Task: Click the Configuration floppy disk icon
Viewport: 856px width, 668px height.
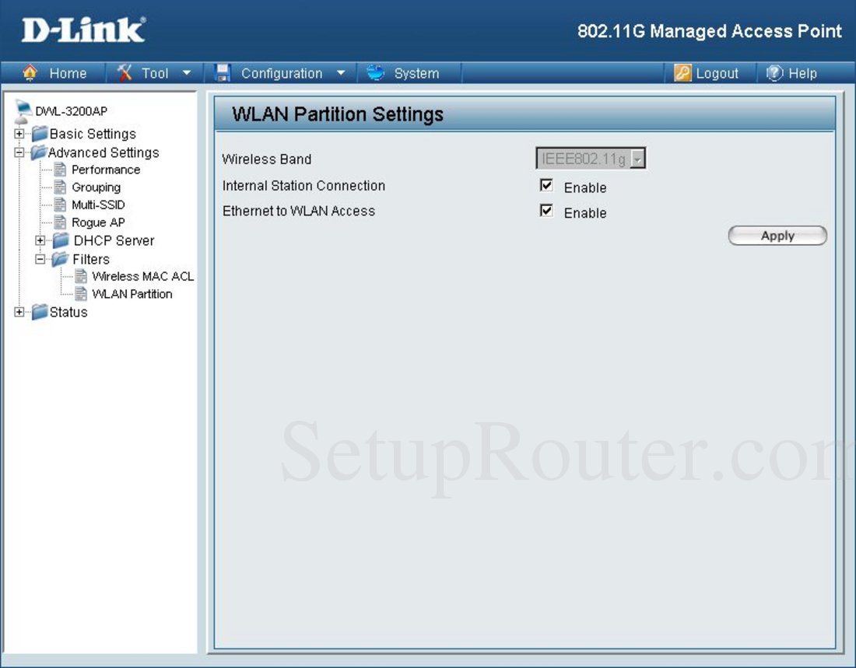Action: click(223, 73)
